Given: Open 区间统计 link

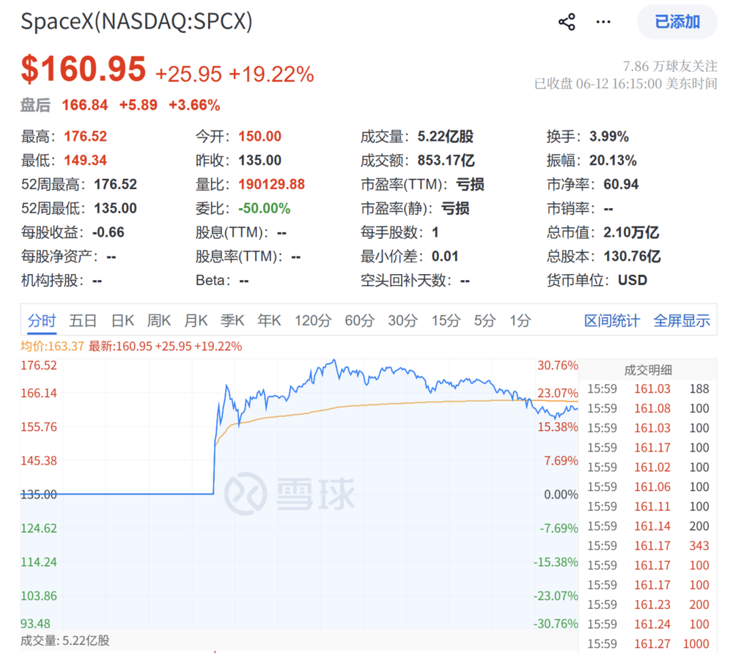Looking at the screenshot, I should tap(611, 321).
